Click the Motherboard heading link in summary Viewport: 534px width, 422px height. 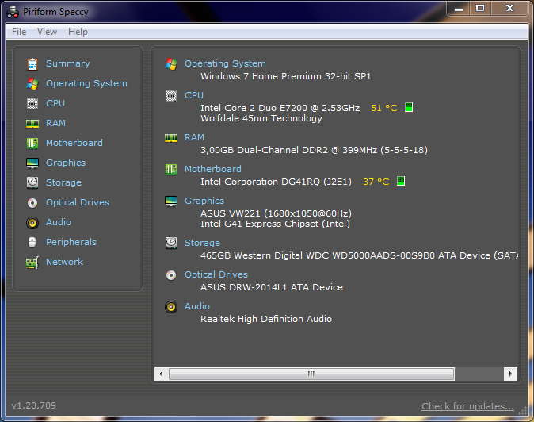point(213,169)
